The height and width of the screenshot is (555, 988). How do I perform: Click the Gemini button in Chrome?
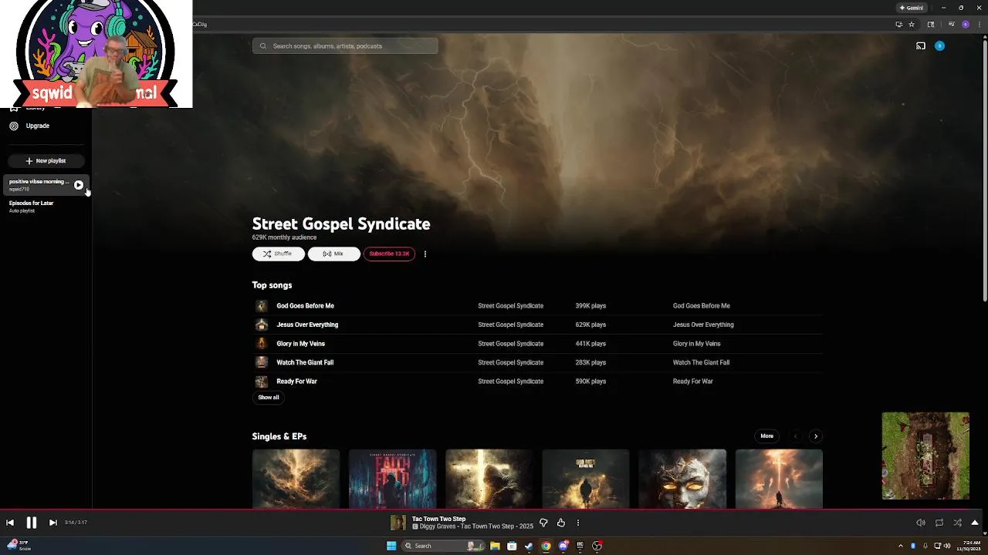coord(911,8)
